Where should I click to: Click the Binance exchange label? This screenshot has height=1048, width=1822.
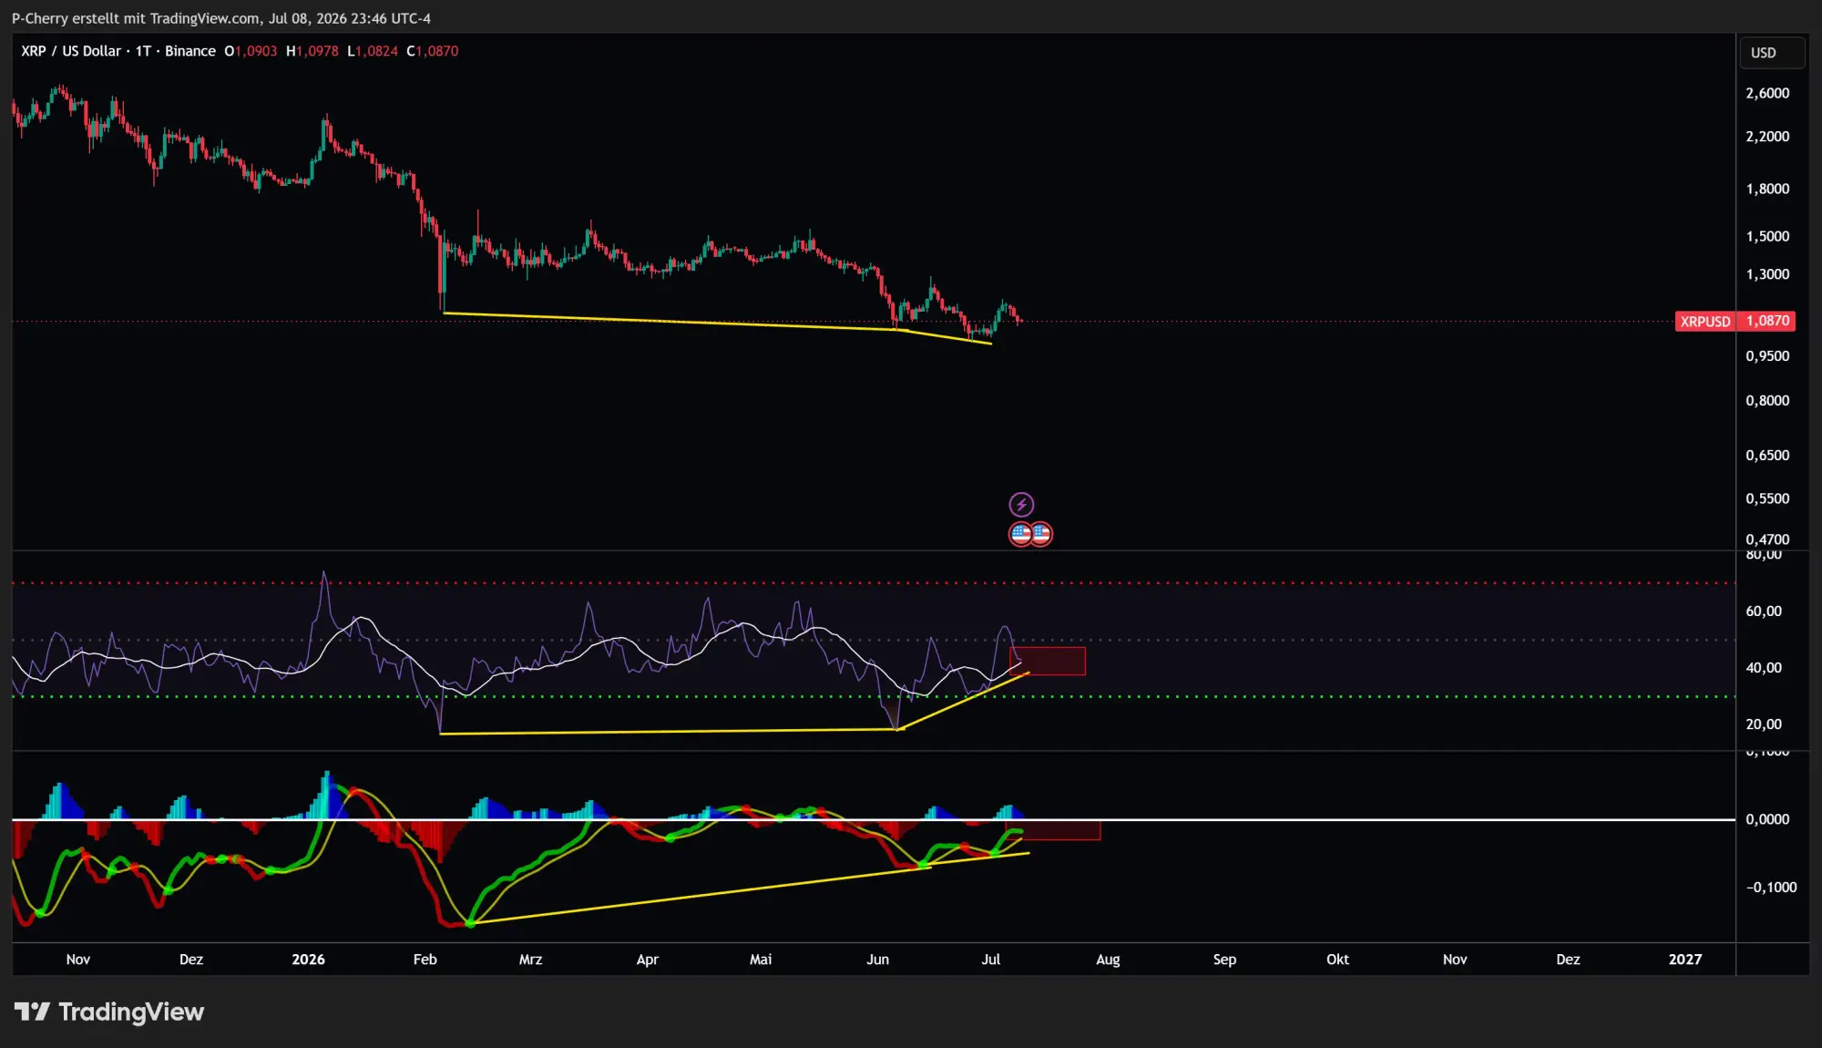(189, 51)
